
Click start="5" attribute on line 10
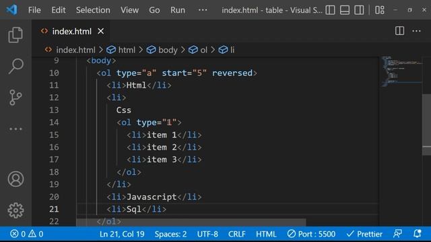point(184,73)
